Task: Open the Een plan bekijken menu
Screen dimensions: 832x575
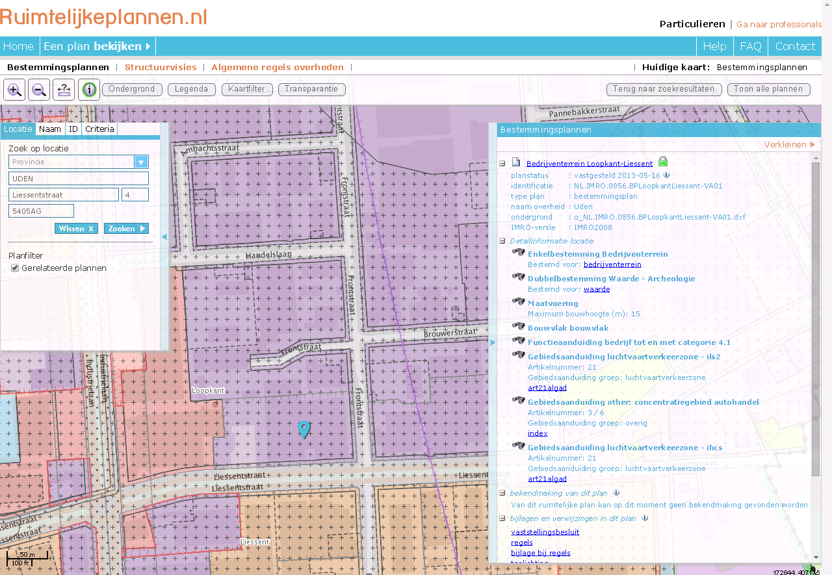Action: click(97, 46)
